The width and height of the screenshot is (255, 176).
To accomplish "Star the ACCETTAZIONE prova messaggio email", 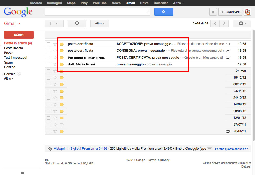I will click(55, 44).
